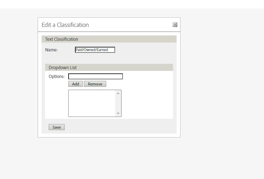This screenshot has width=264, height=179.
Task: Click the Name: label
Action: point(52,50)
